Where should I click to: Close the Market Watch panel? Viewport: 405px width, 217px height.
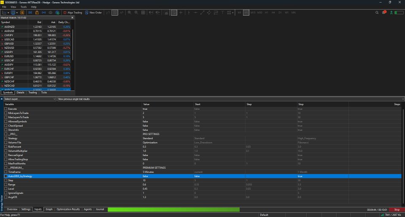(x=72, y=18)
